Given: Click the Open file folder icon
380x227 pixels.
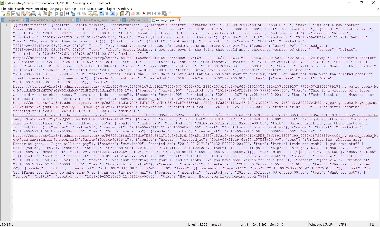Looking at the screenshot, I should point(8,14).
